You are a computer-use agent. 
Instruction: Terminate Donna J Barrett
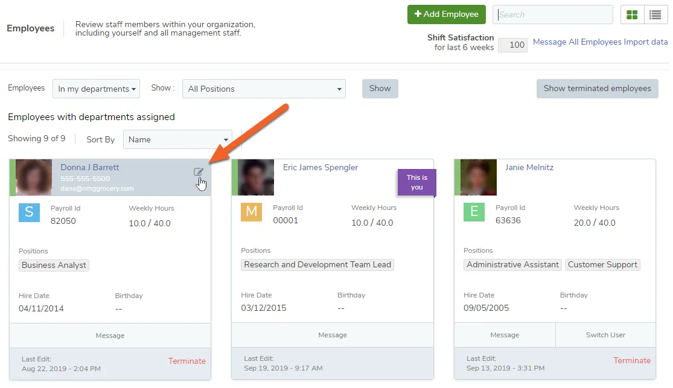pyautogui.click(x=187, y=361)
